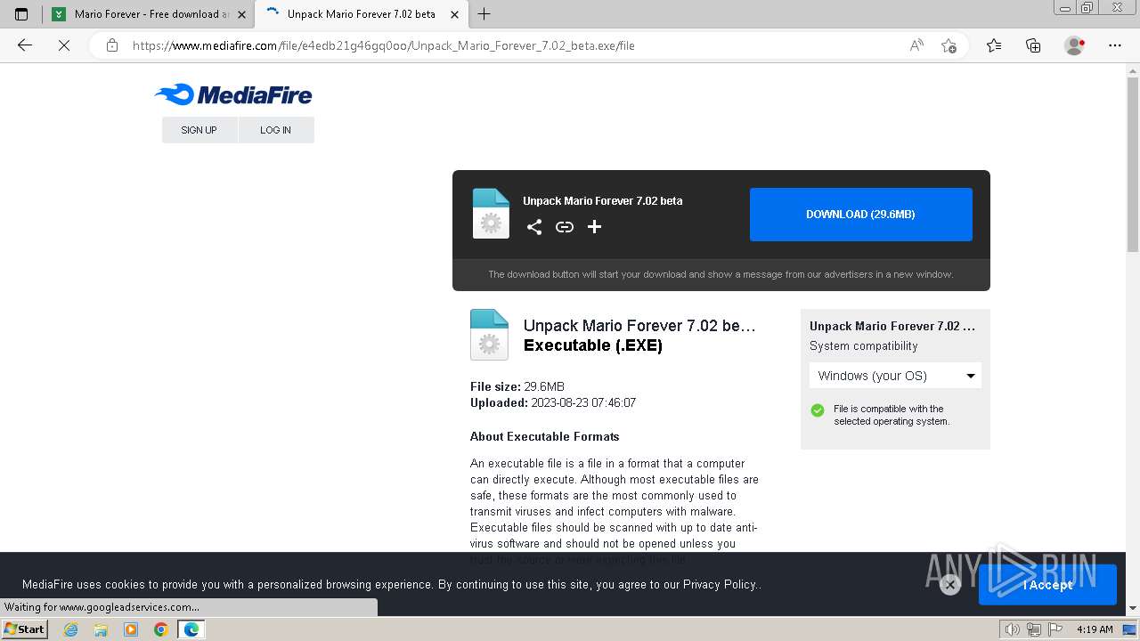Open a new browser tab
The width and height of the screenshot is (1140, 641).
pyautogui.click(x=484, y=14)
